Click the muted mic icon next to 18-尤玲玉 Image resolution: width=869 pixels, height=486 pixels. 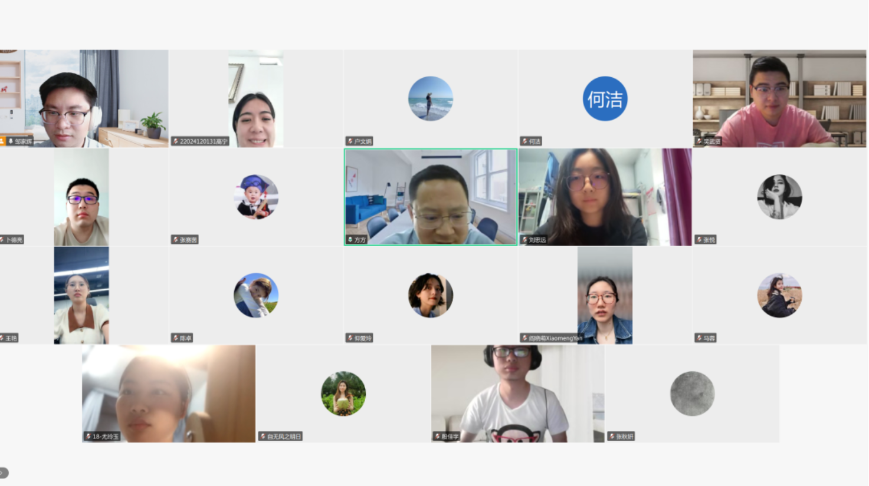[x=88, y=437]
